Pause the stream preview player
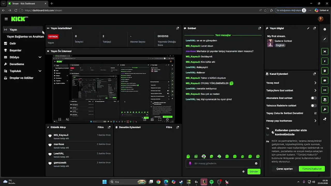Viewport: 331px width, 186px height. (x=60, y=119)
